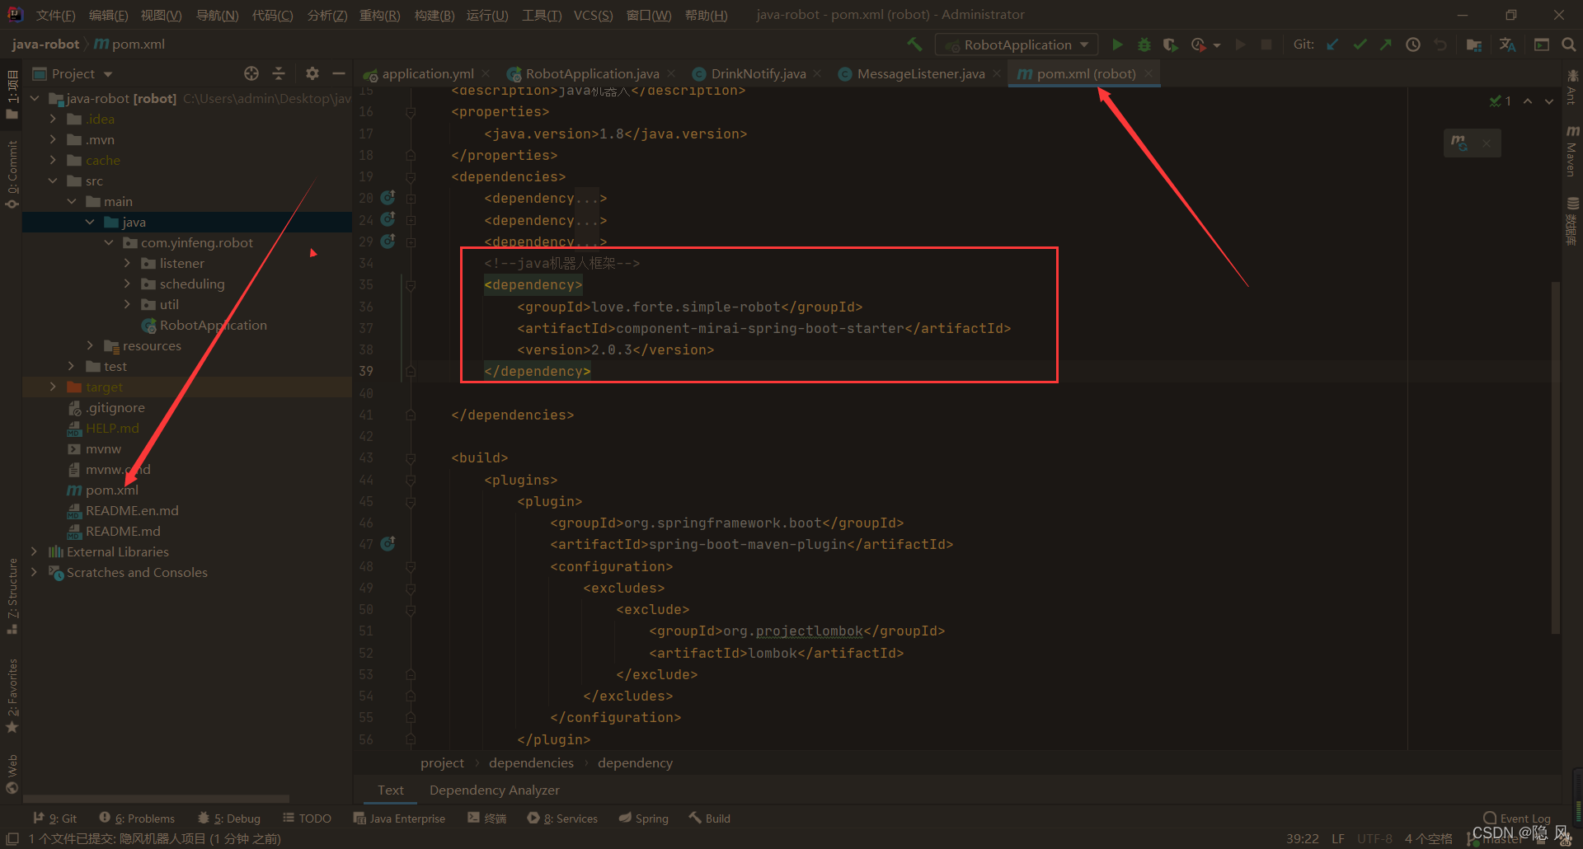Unfold collapsed dependency on line 24

411,220
